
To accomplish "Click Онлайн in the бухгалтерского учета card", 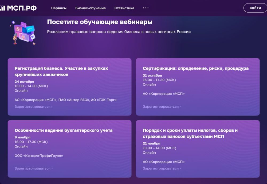I will point(21,146).
